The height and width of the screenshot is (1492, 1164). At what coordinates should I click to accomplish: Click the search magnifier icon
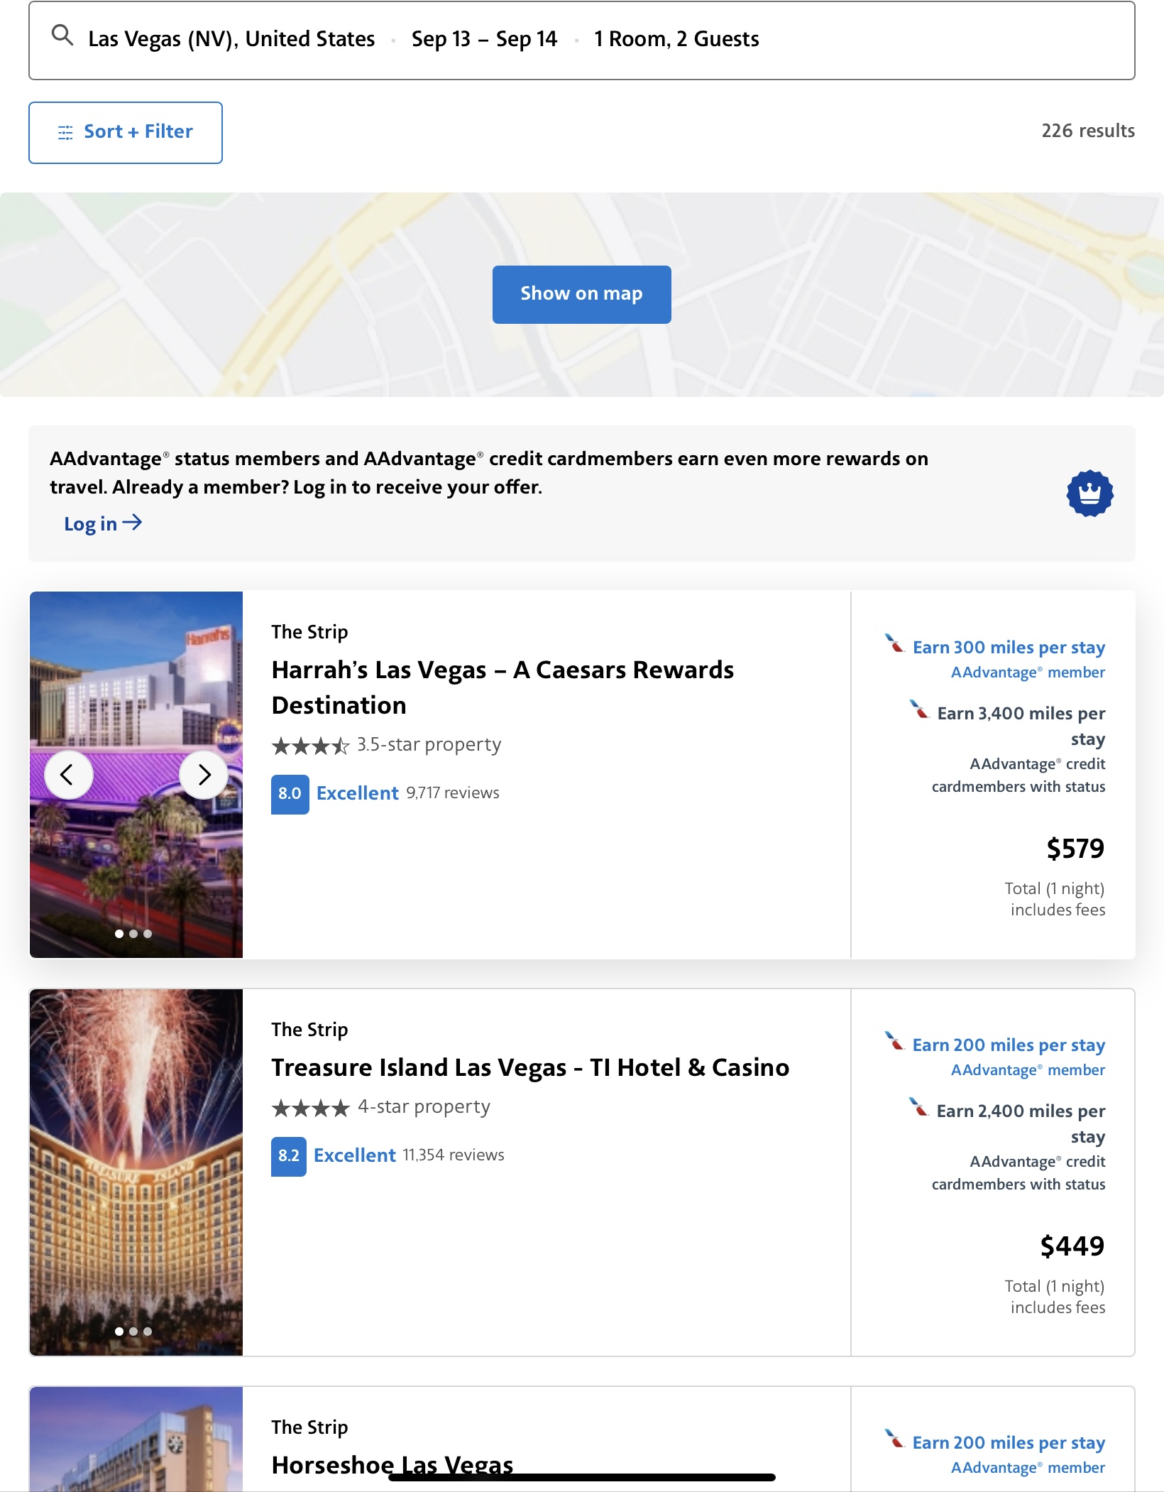pyautogui.click(x=62, y=36)
